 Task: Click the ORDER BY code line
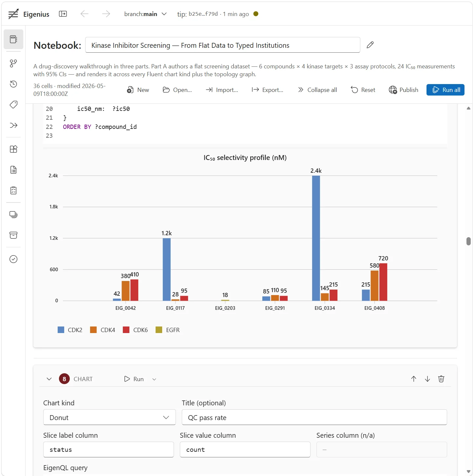pos(100,127)
